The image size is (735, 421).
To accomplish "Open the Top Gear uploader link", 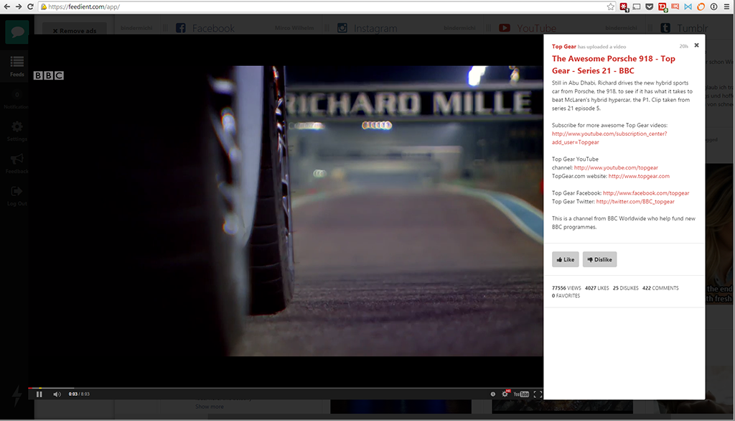I will coord(564,47).
